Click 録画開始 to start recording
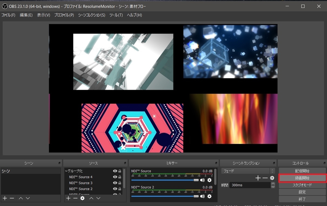This screenshot has width=327, height=206. (302, 178)
